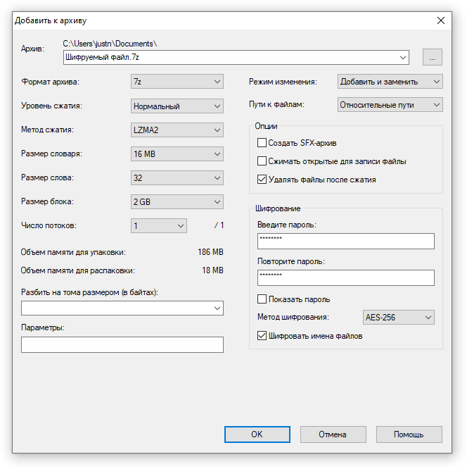This screenshot has width=467, height=469.
Task: Click the archive name field Шифруемый файл.7z
Action: (x=236, y=58)
